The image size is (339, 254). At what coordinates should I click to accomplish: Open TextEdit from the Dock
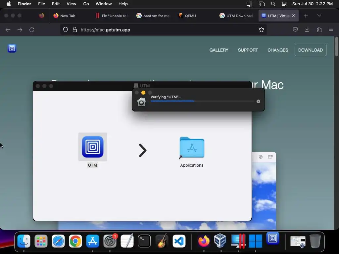click(x=127, y=241)
